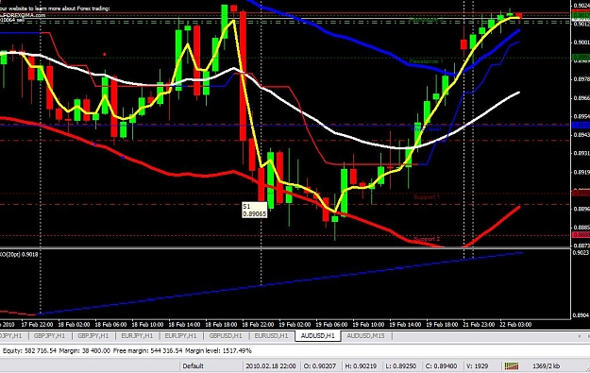Click the Margin level: 1517.49% value
Screen dimensions: 590x373
218,350
